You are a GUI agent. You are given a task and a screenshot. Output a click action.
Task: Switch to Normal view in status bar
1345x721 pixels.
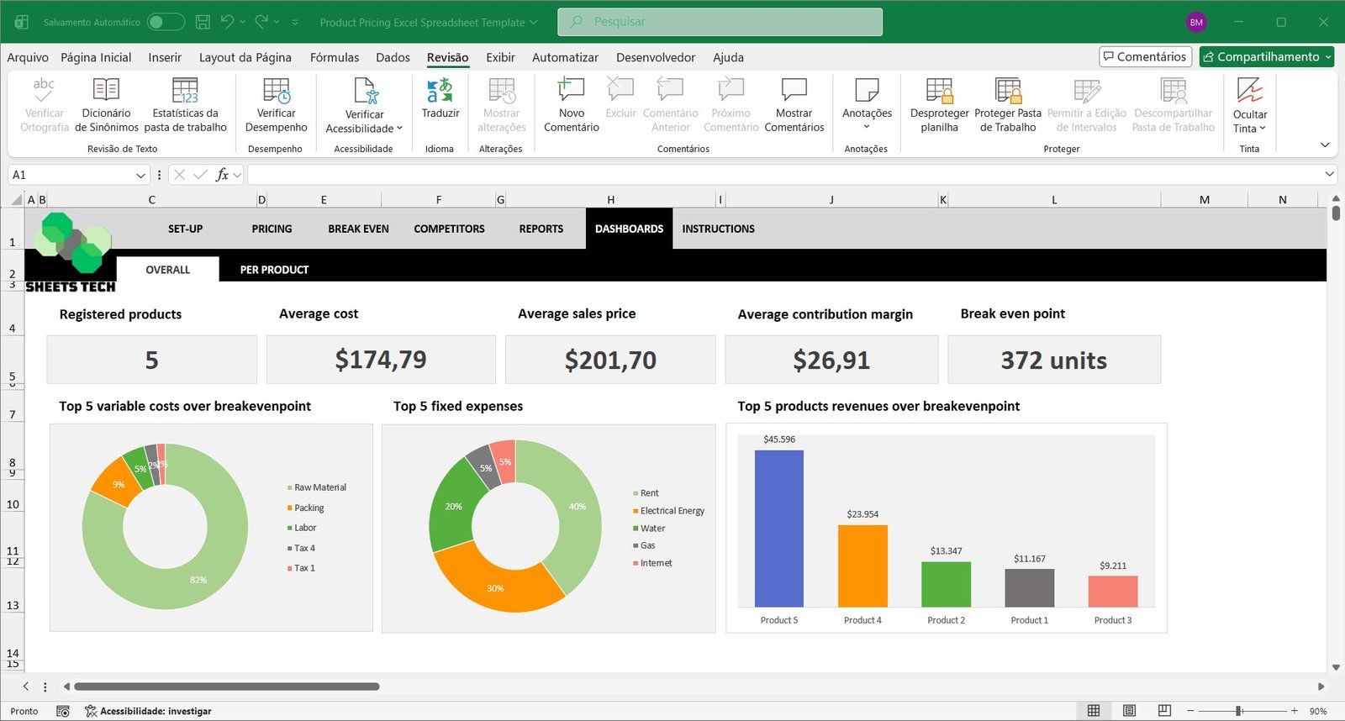point(1094,711)
